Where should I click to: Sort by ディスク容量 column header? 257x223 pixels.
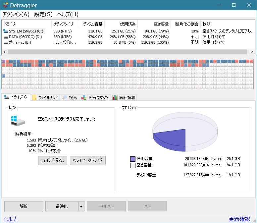tap(91, 24)
